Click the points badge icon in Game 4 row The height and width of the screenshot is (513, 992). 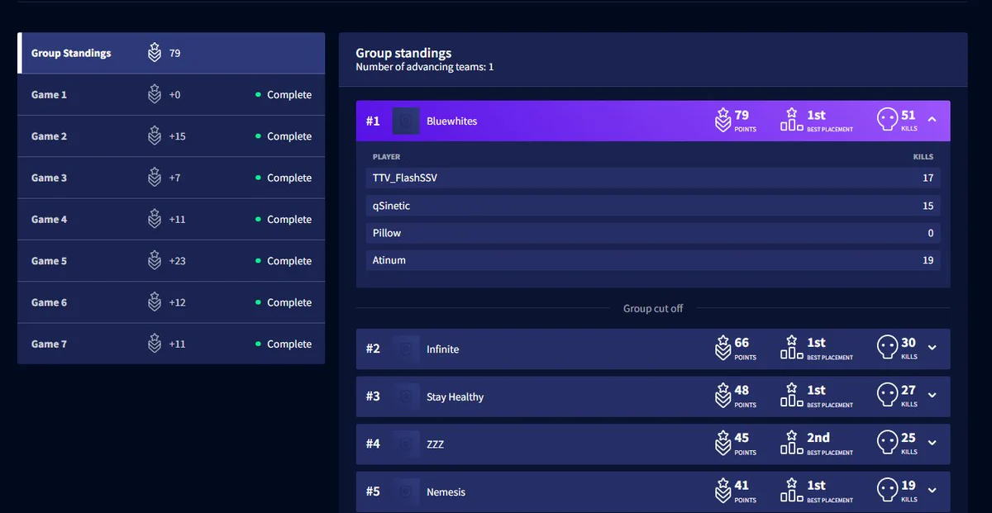point(155,219)
